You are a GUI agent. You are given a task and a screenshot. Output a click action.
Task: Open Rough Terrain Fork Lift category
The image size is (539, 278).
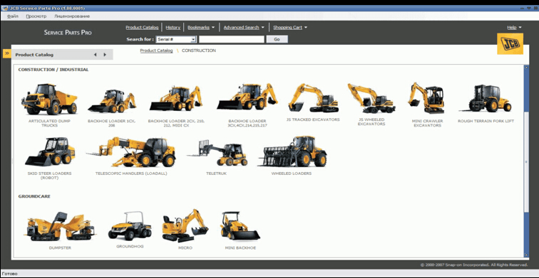click(x=486, y=98)
